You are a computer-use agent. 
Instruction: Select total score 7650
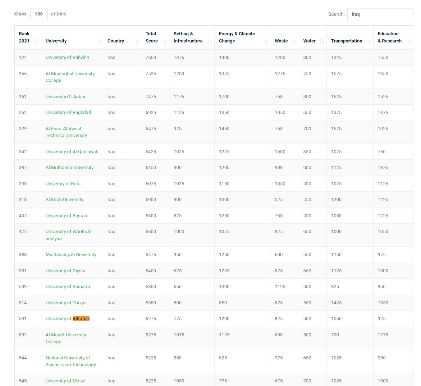tap(151, 58)
